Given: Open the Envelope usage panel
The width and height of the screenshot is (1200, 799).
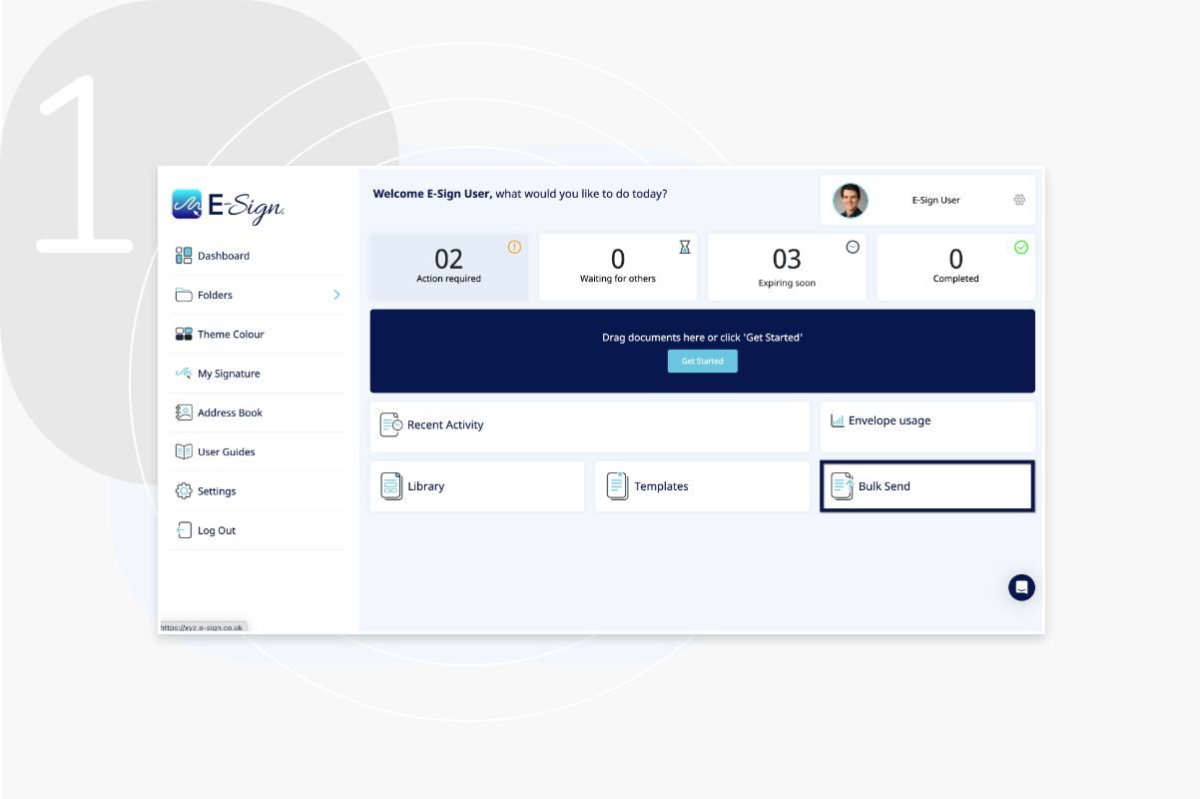Looking at the screenshot, I should (927, 426).
